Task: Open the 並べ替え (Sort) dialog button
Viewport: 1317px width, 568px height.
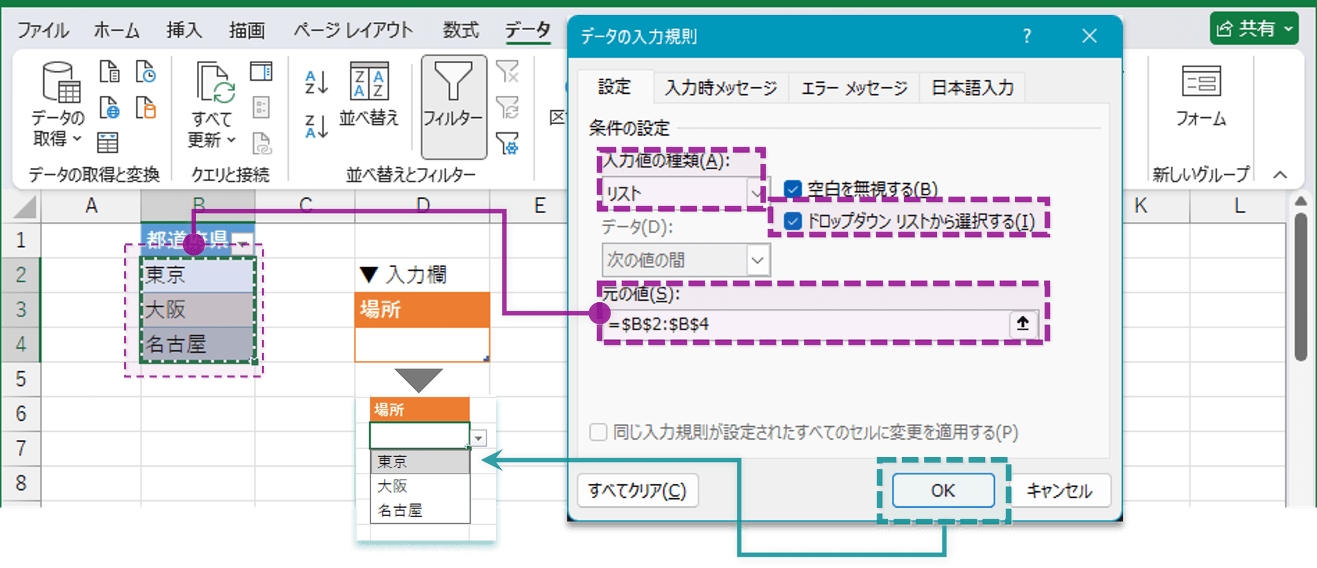Action: (369, 95)
